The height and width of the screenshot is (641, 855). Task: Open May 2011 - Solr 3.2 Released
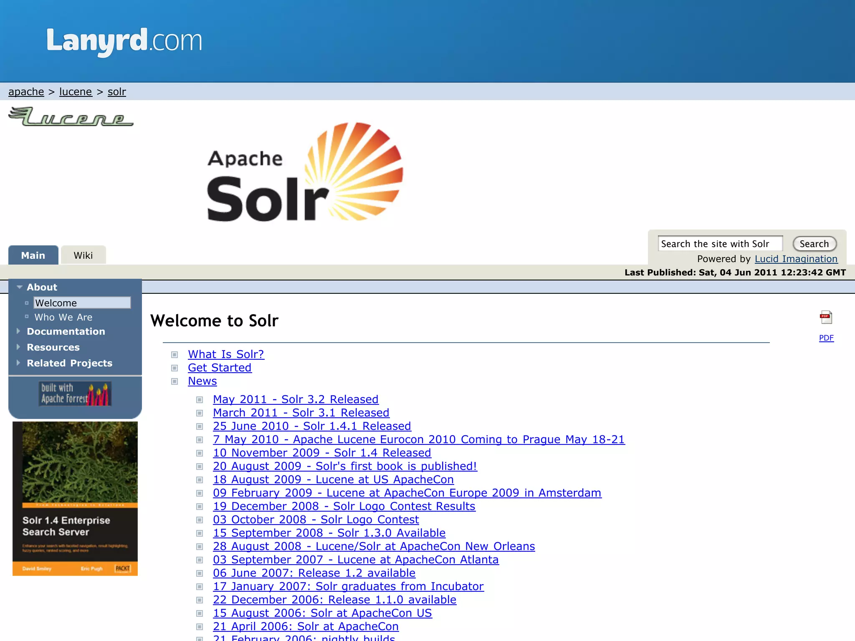[296, 399]
